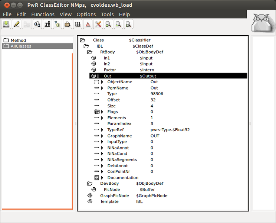
Task: Open the Edit menu
Action: pyautogui.click(x=21, y=14)
